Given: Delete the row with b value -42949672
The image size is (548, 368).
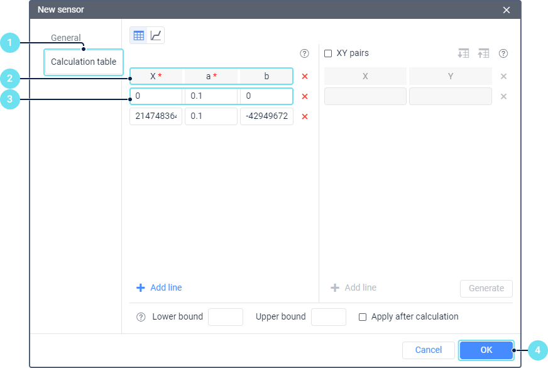Looking at the screenshot, I should coord(305,116).
